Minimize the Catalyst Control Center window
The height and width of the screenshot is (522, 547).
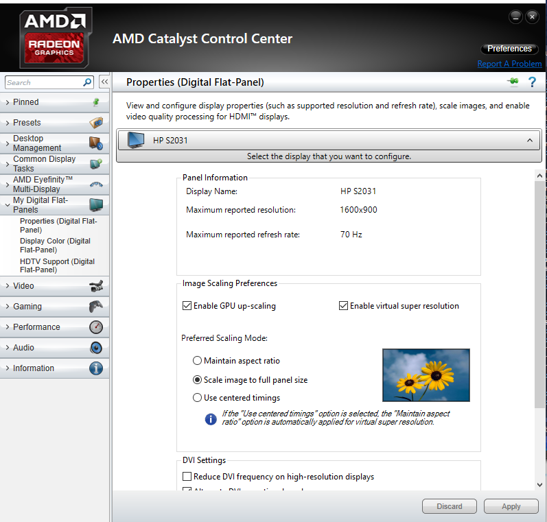515,16
